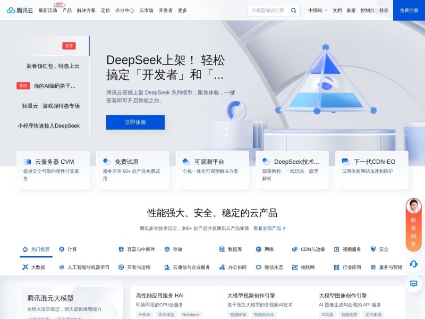The height and width of the screenshot is (319, 425).
Task: Open the 产品 menu in the top navigation
Action: pyautogui.click(x=67, y=10)
